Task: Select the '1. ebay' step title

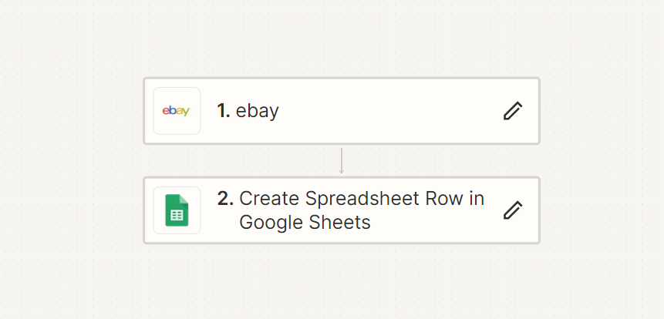Action: coord(248,111)
